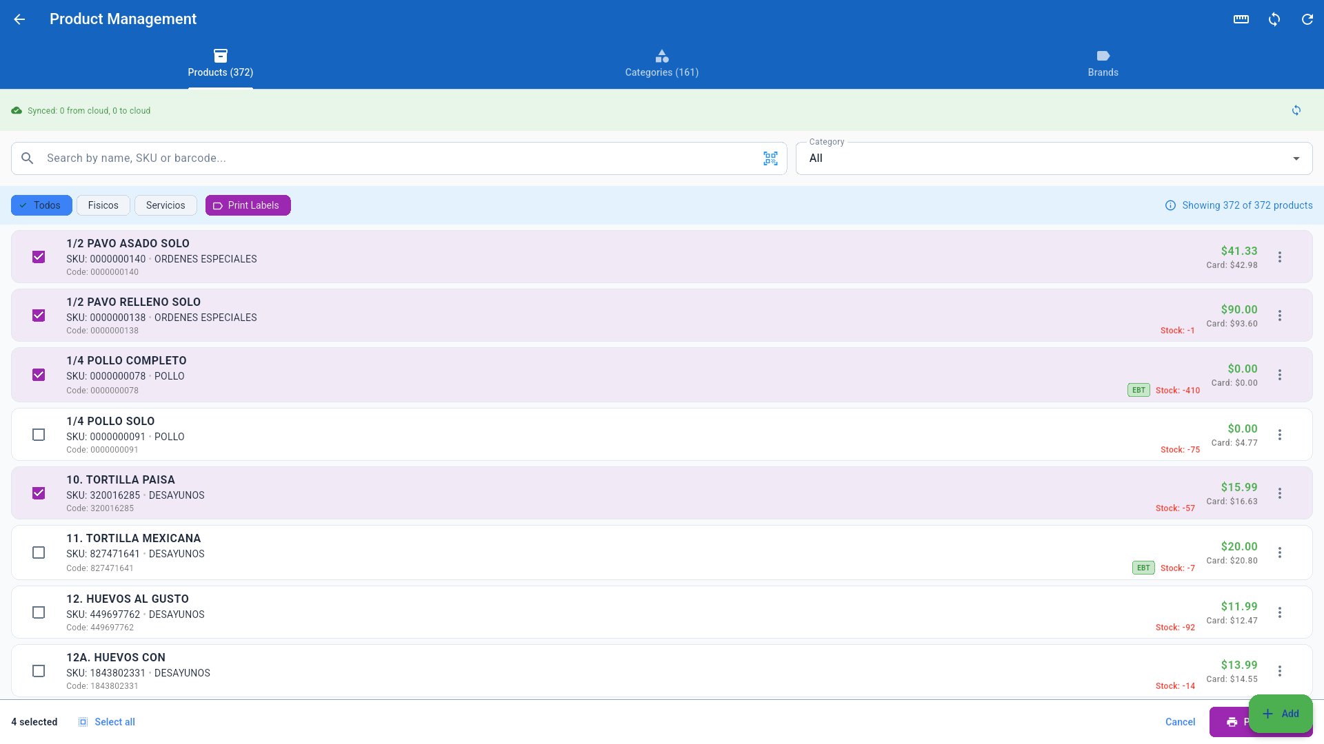
Task: Click the $13.99 price
Action: (1238, 665)
